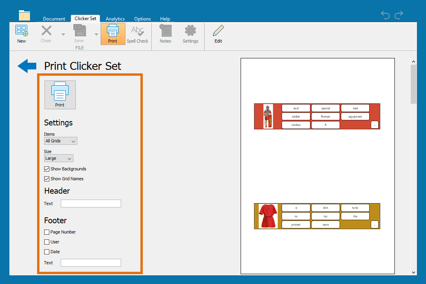This screenshot has width=426, height=284.
Task: Open the Notes panel
Action: [x=165, y=34]
